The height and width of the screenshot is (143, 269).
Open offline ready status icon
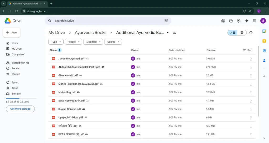click(223, 21)
